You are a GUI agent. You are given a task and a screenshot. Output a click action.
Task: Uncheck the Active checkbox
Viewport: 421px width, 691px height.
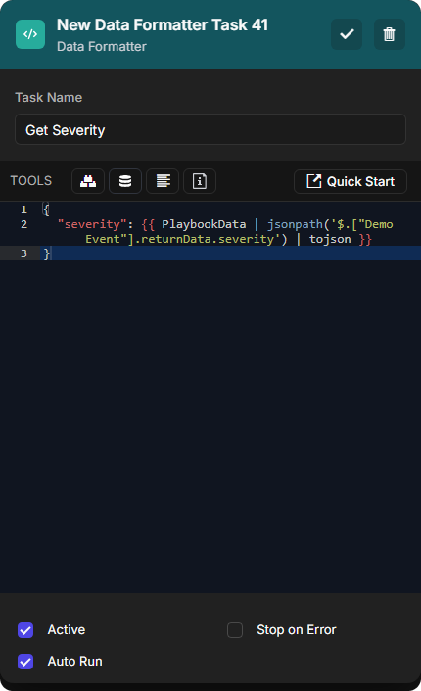(x=25, y=630)
